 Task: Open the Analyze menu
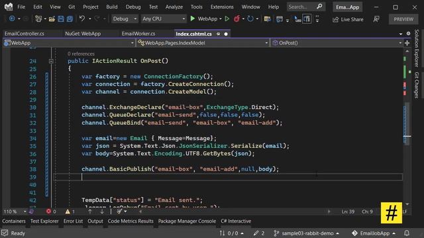[174, 7]
